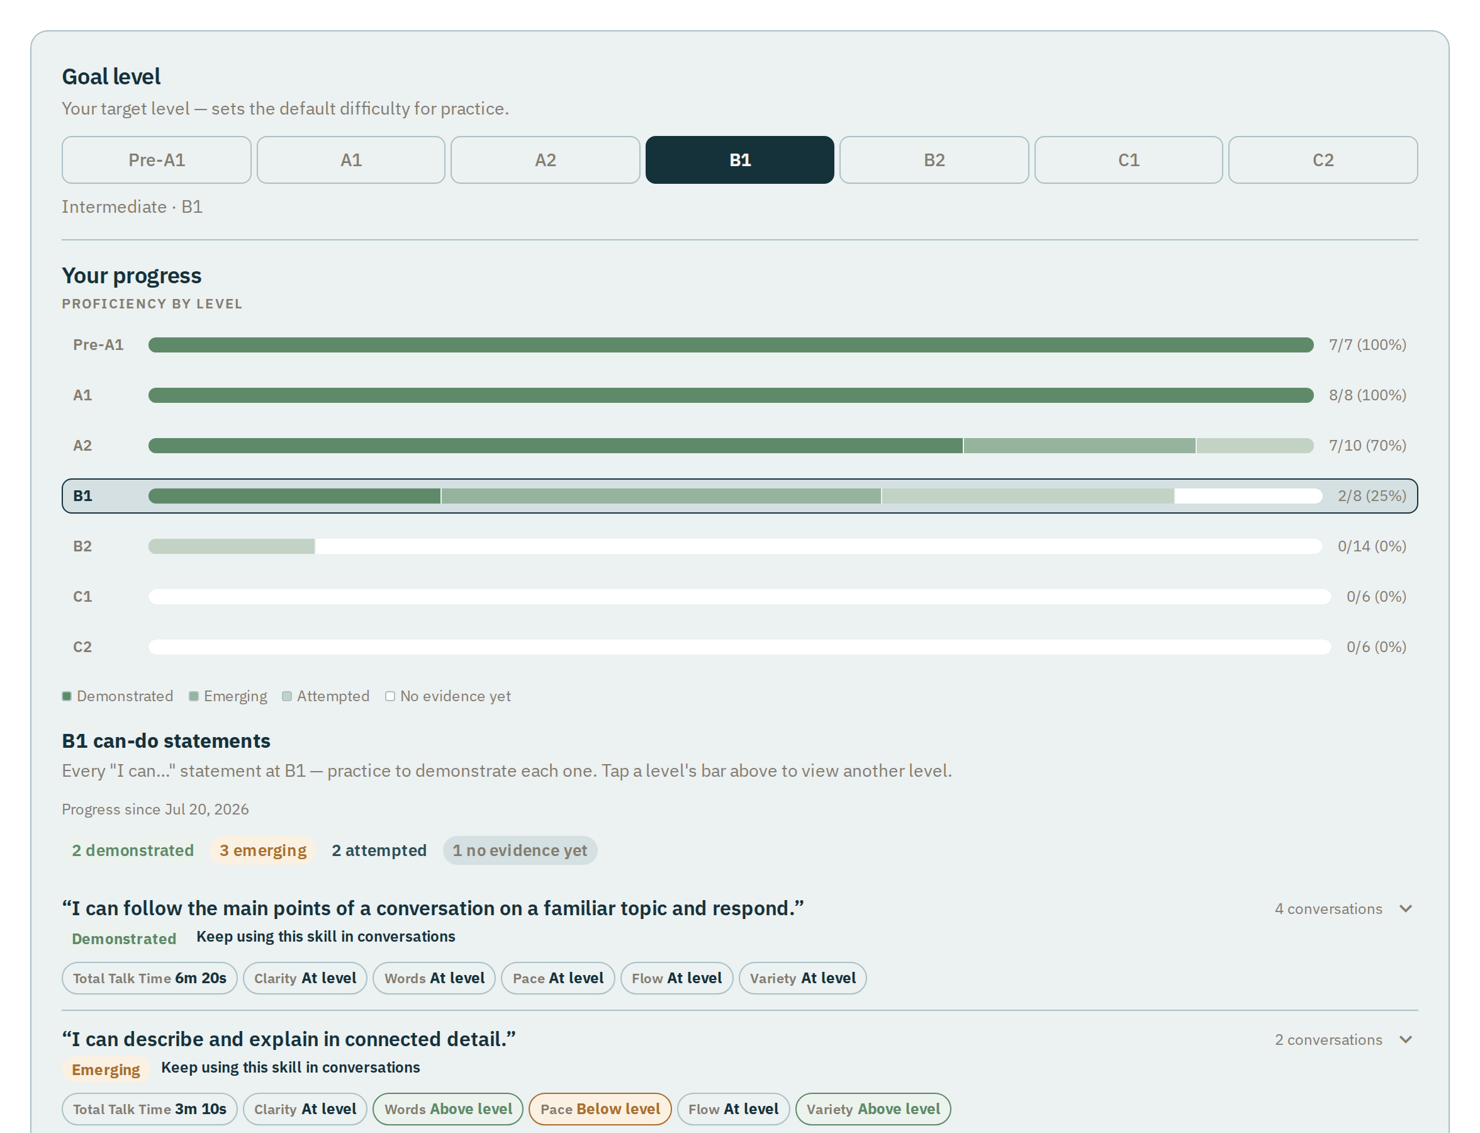Select the B1 goal level button
This screenshot has width=1480, height=1133.
tap(739, 160)
